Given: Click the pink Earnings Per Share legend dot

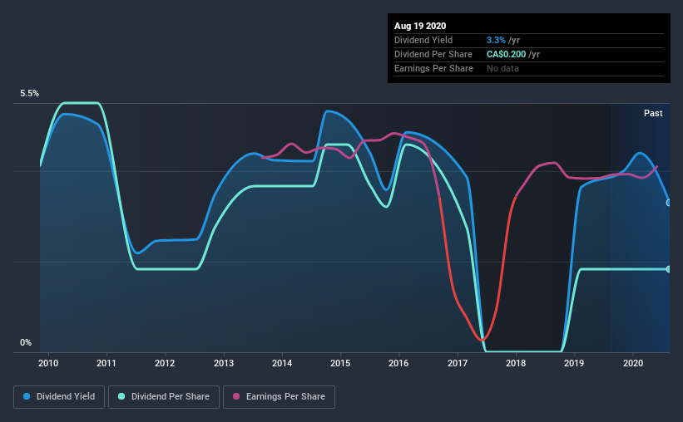Looking at the screenshot, I should pyautogui.click(x=236, y=396).
